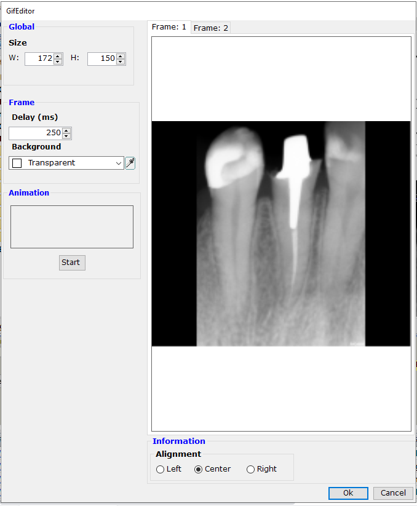Click the eyedropper color picker icon
The height and width of the screenshot is (506, 417).
click(130, 163)
